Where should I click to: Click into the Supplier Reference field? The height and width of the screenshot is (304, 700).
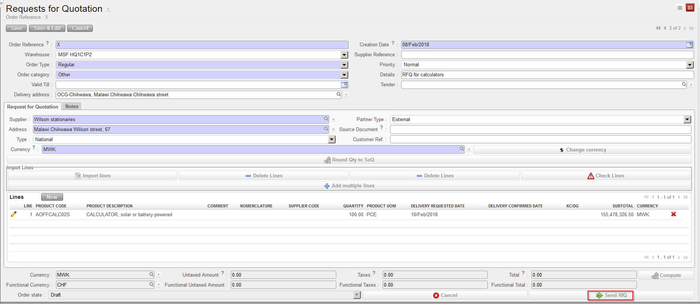click(x=547, y=55)
